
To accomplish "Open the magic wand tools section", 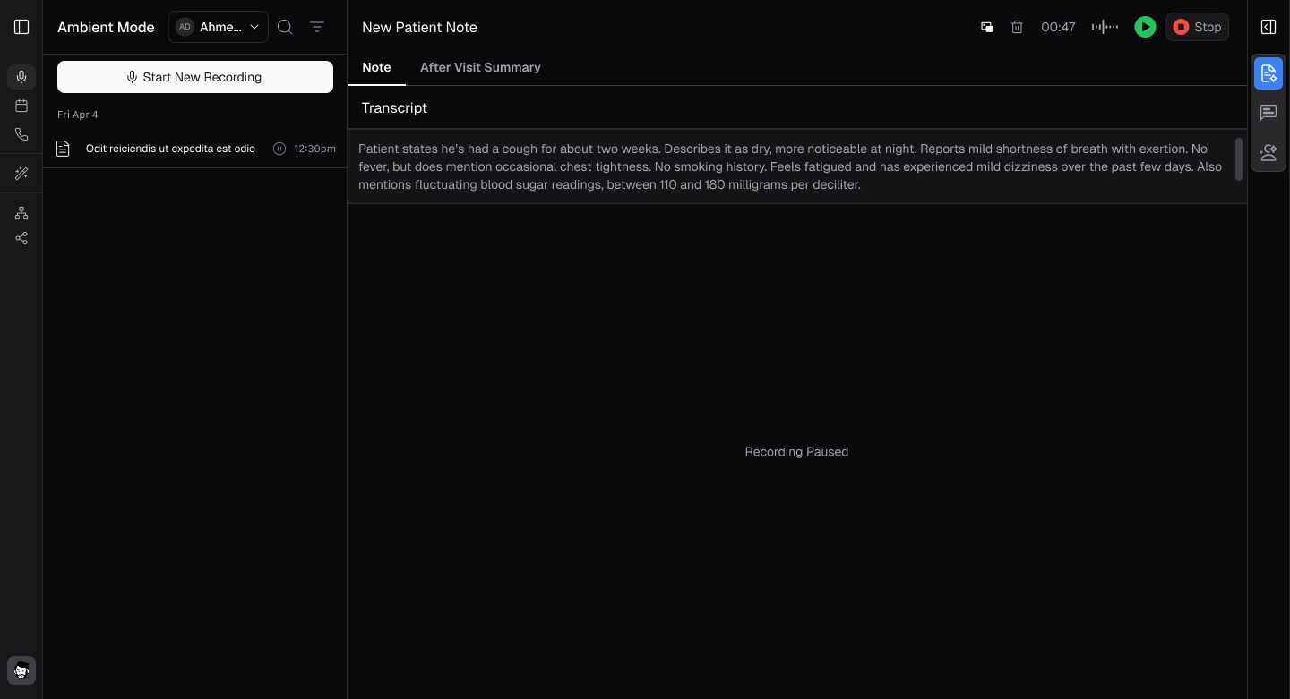I will click(x=21, y=174).
